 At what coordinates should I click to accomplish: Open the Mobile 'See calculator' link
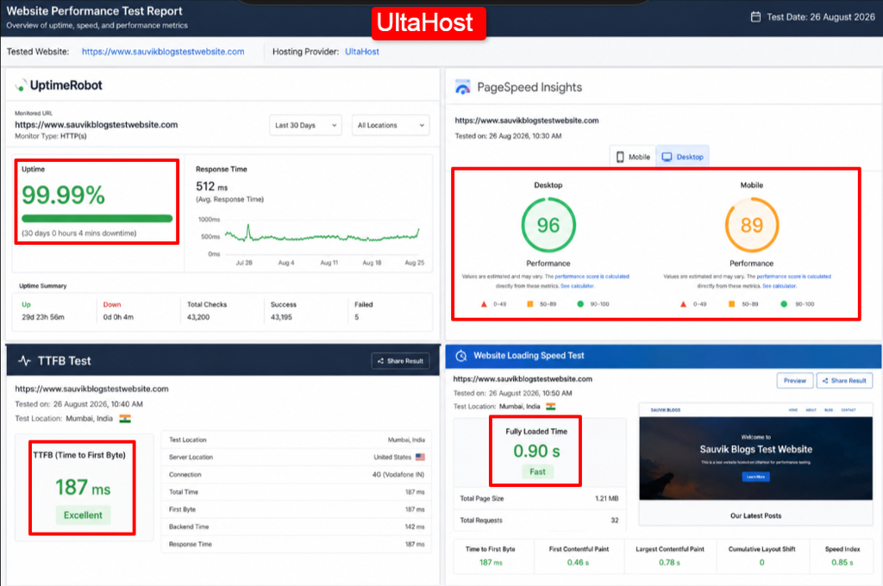pyautogui.click(x=780, y=286)
